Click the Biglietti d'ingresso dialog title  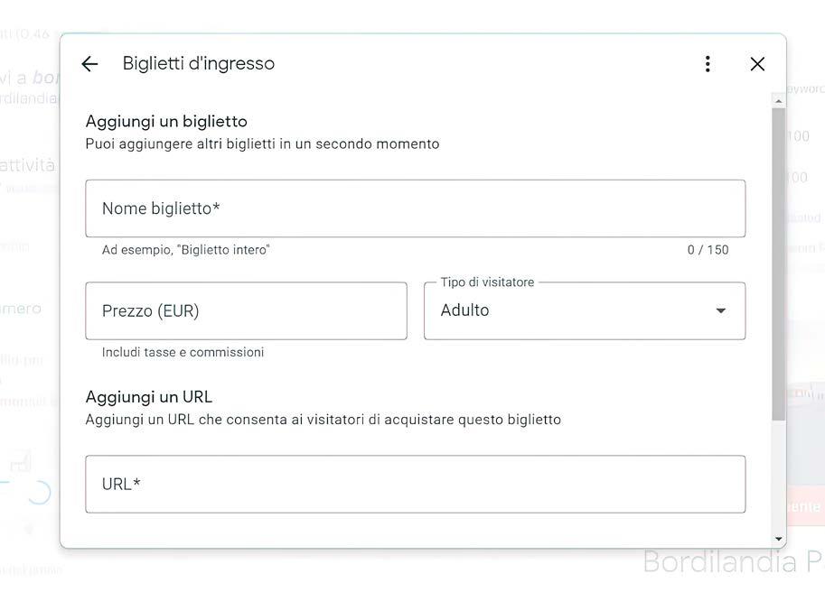199,64
